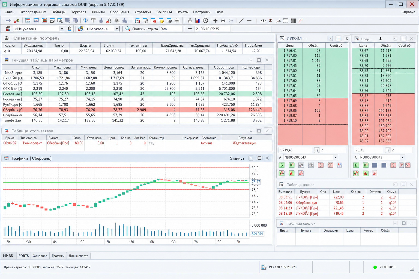Open the <Не указан> dropdown beside the pie-chart icon
419x279 pixels.
point(117,29)
